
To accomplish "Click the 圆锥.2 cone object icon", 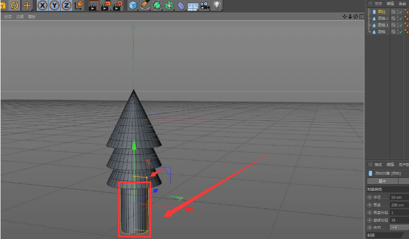I will pyautogui.click(x=374, y=19).
